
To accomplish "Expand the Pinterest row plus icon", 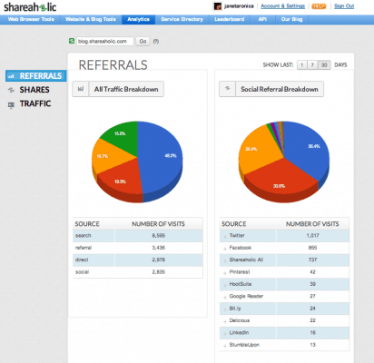I will pos(225,272).
